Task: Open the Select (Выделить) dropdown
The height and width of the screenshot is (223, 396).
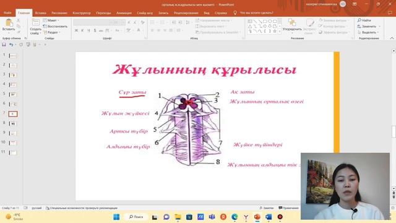Action: click(369, 32)
